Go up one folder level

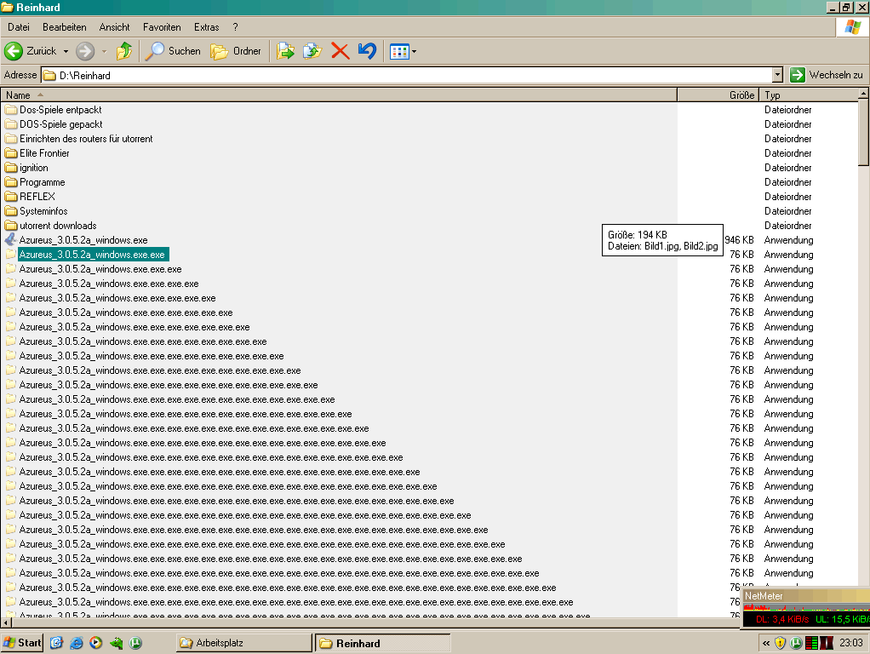[x=124, y=51]
